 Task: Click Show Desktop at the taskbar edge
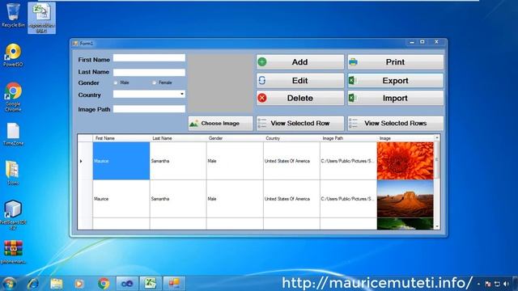tap(516, 284)
